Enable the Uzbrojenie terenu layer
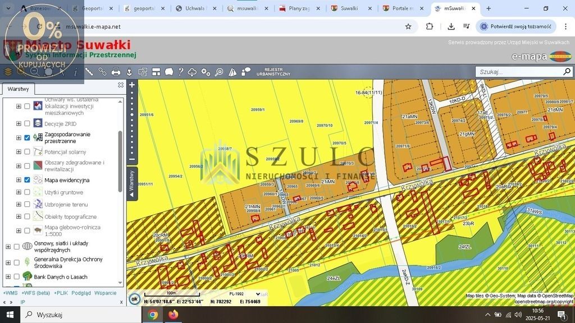 tap(27, 205)
